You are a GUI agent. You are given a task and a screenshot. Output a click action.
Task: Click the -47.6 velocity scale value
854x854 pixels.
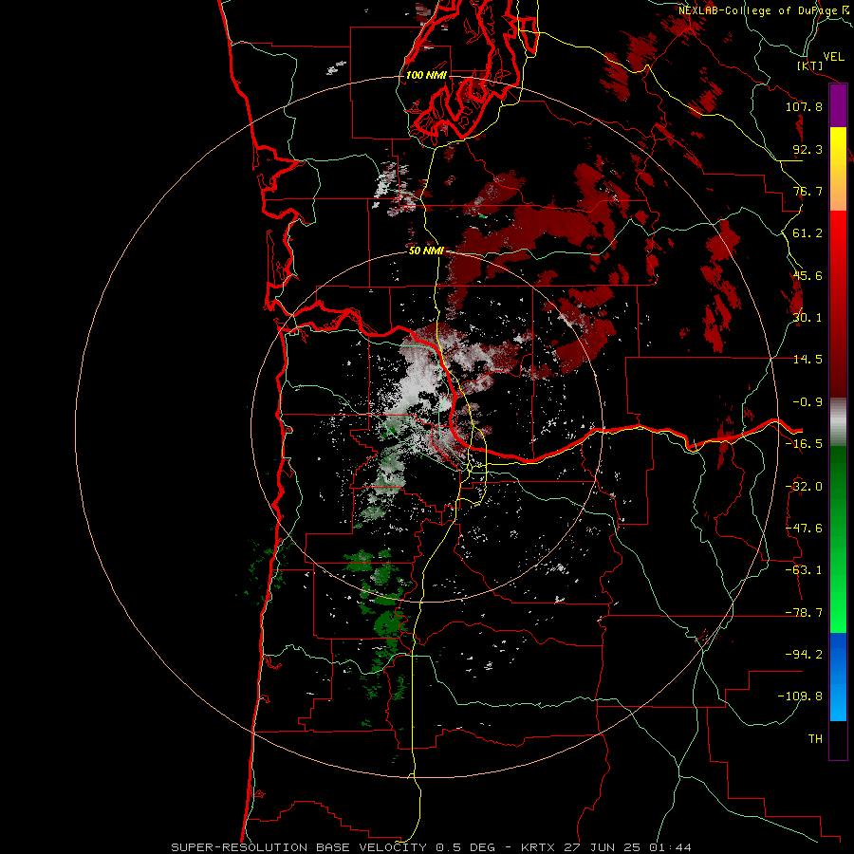pos(804,529)
